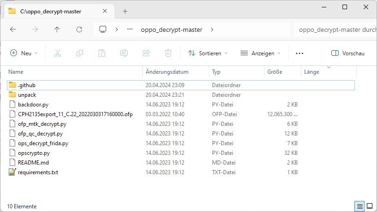Image resolution: width=377 pixels, height=212 pixels.
Task: Click the Copy icon in toolbar
Action: tap(80, 53)
